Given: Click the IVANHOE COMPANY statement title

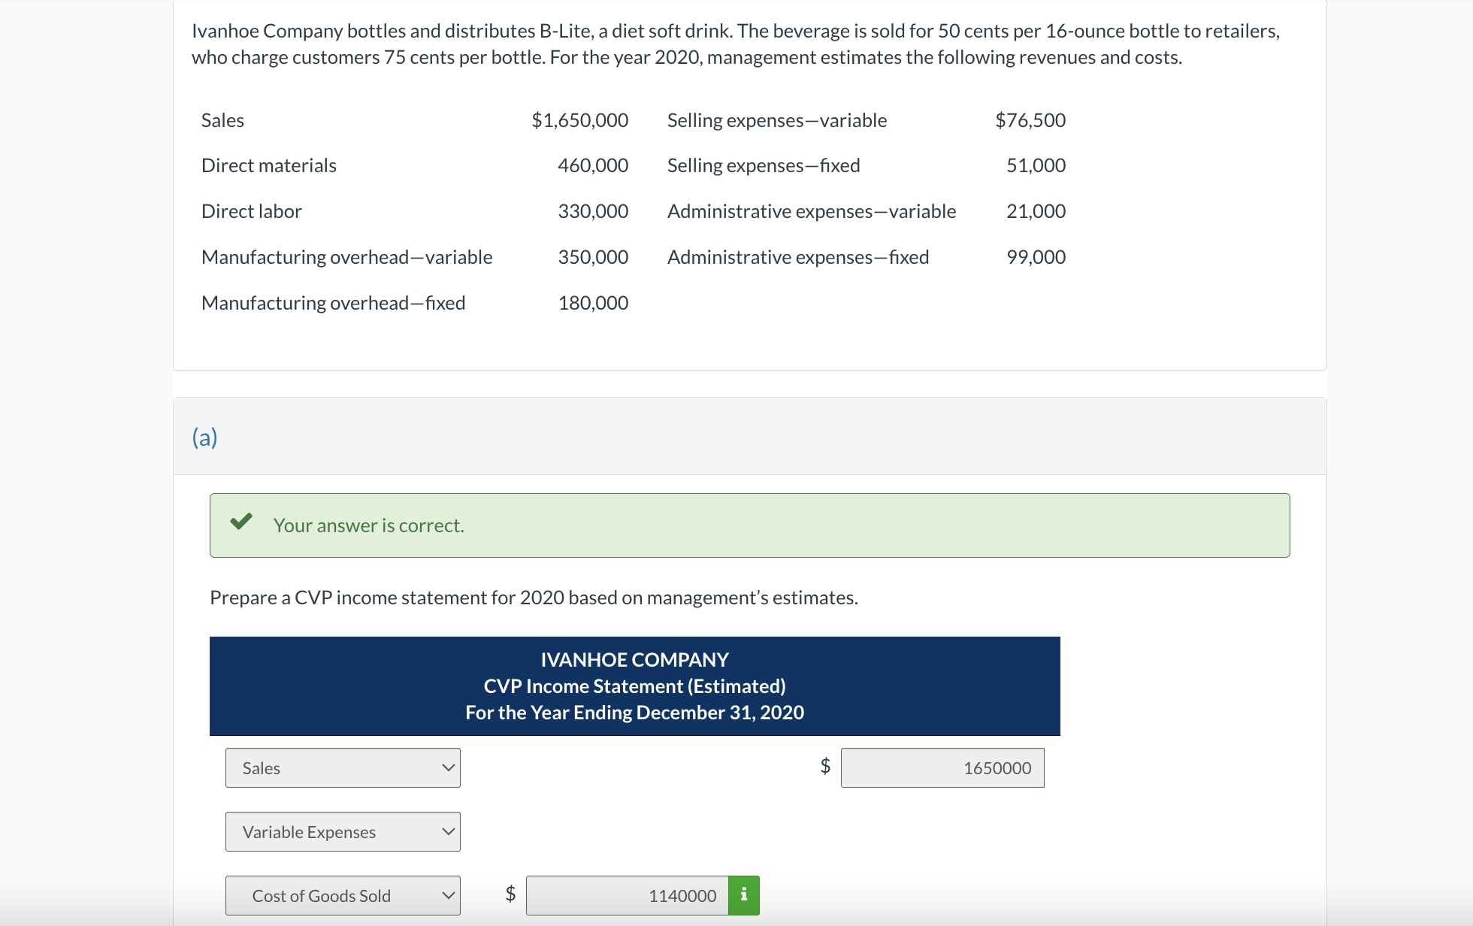Looking at the screenshot, I should [634, 660].
